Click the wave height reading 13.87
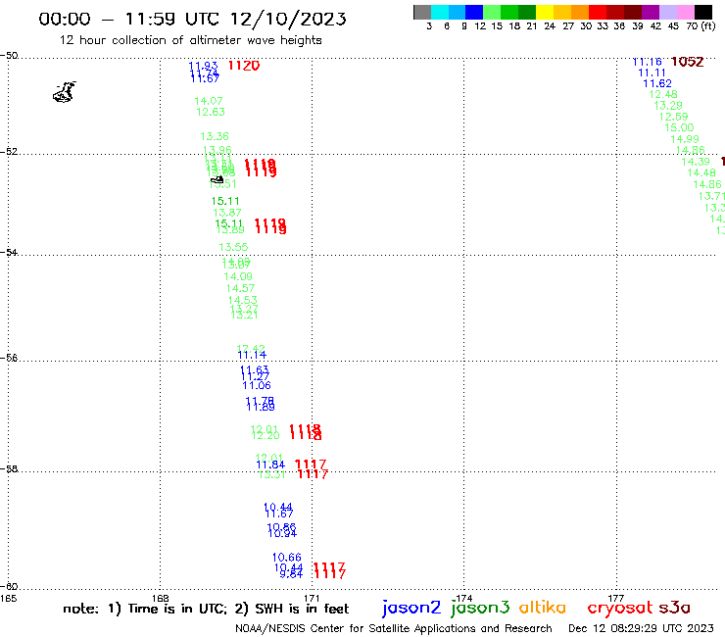 click(227, 213)
